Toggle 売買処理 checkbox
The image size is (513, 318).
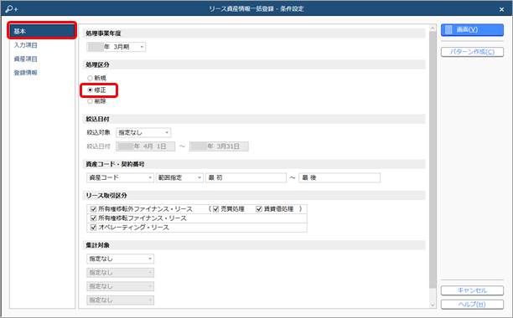click(x=215, y=209)
